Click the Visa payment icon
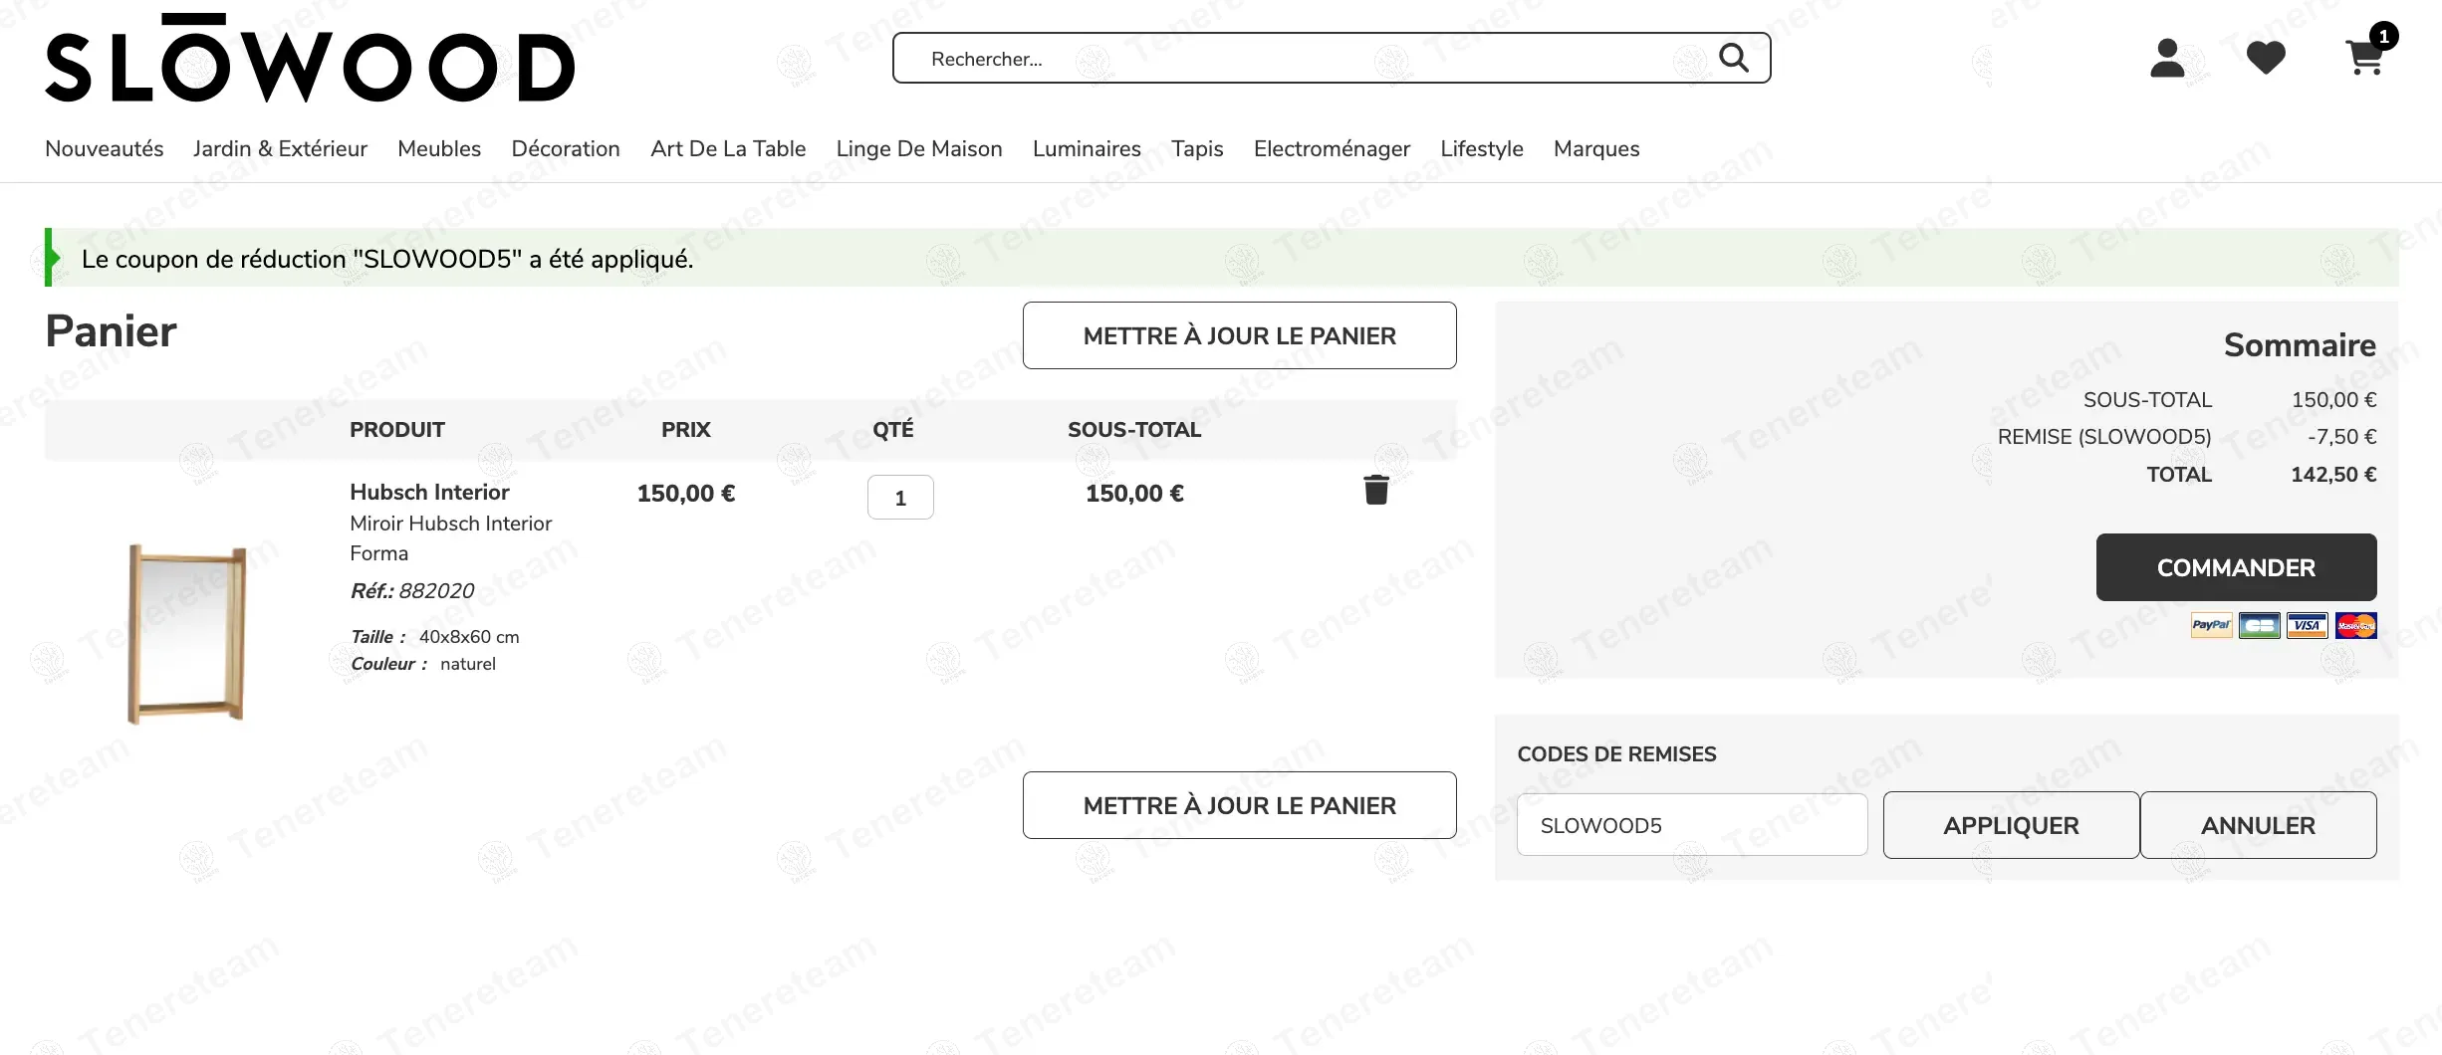 click(2308, 625)
